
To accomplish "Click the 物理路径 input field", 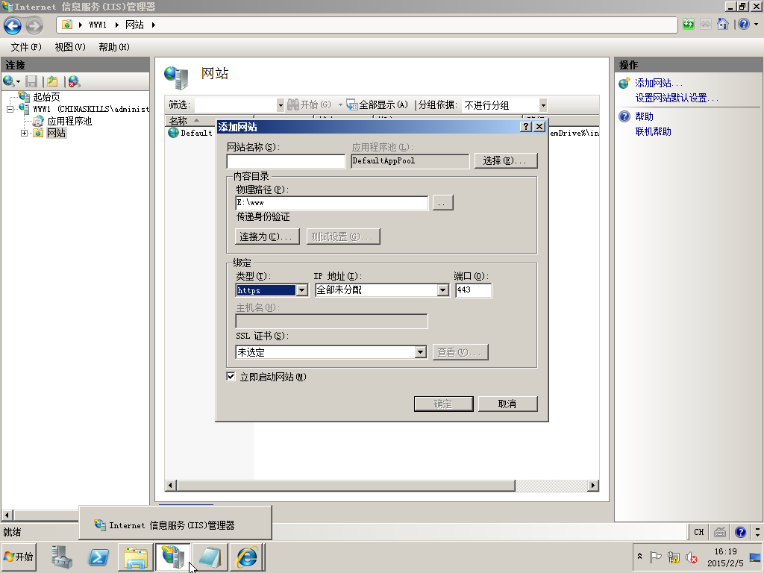I will coord(332,203).
